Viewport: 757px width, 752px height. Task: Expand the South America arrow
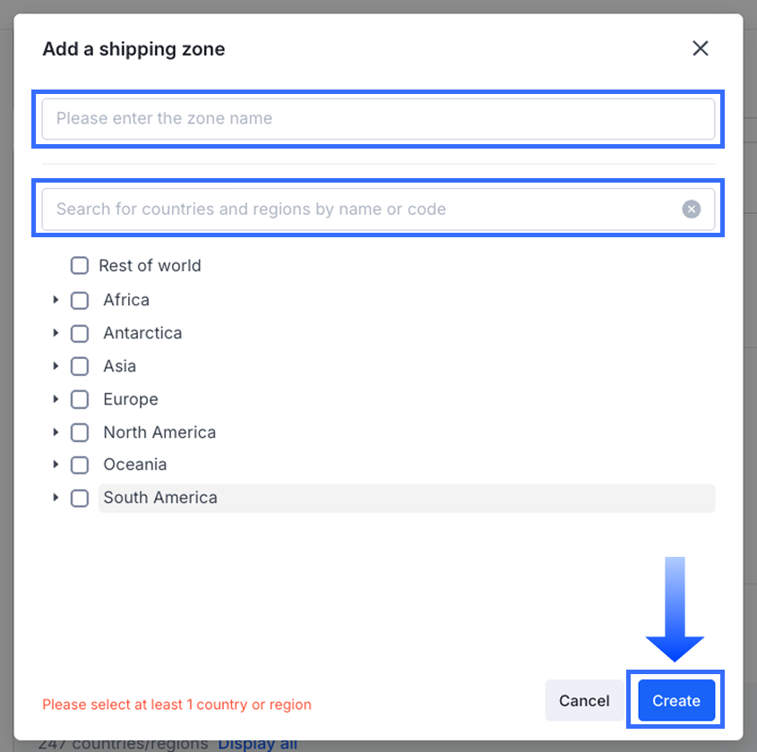click(x=56, y=498)
